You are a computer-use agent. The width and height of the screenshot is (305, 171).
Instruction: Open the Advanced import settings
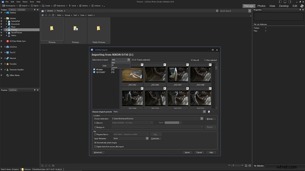(x=98, y=152)
